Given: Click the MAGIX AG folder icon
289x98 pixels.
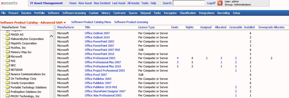Looking at the screenshot, I should coord(8,34).
